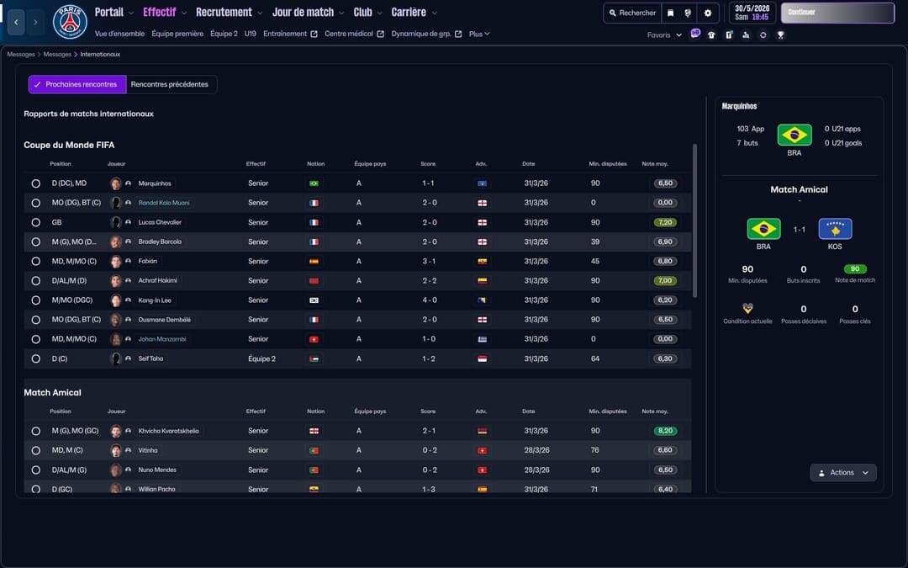Image resolution: width=908 pixels, height=568 pixels.
Task: Select the radio button for Marquinhos
Action: coord(35,183)
